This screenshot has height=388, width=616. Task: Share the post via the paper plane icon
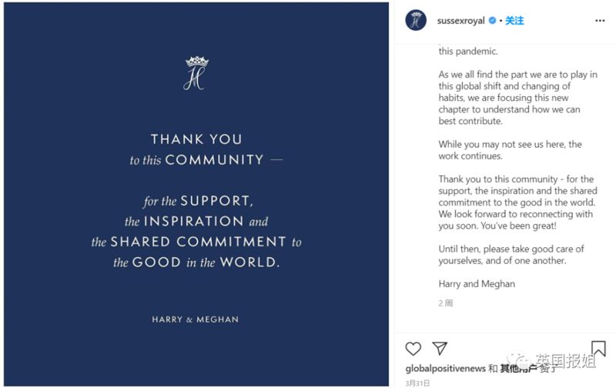tap(440, 348)
